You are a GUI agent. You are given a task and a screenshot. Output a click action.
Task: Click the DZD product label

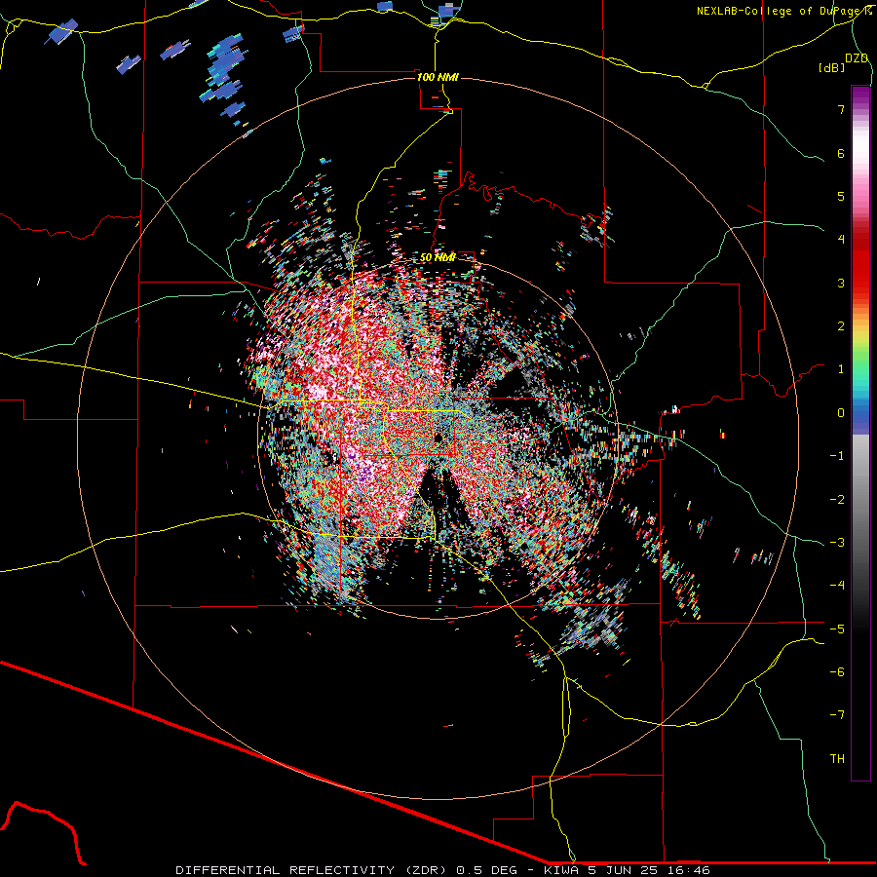click(857, 58)
